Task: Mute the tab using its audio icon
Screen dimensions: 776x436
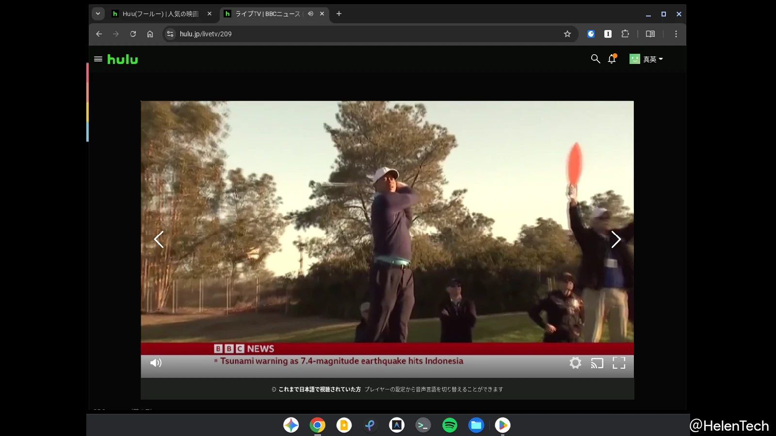Action: (310, 14)
